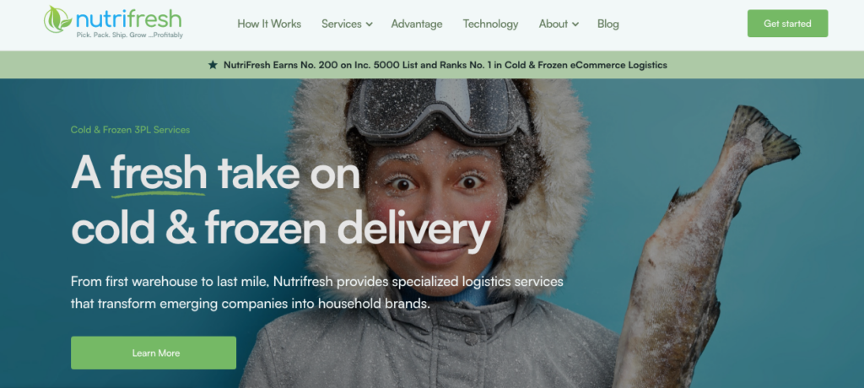Open the How It Works page
The height and width of the screenshot is (388, 864).
(269, 24)
